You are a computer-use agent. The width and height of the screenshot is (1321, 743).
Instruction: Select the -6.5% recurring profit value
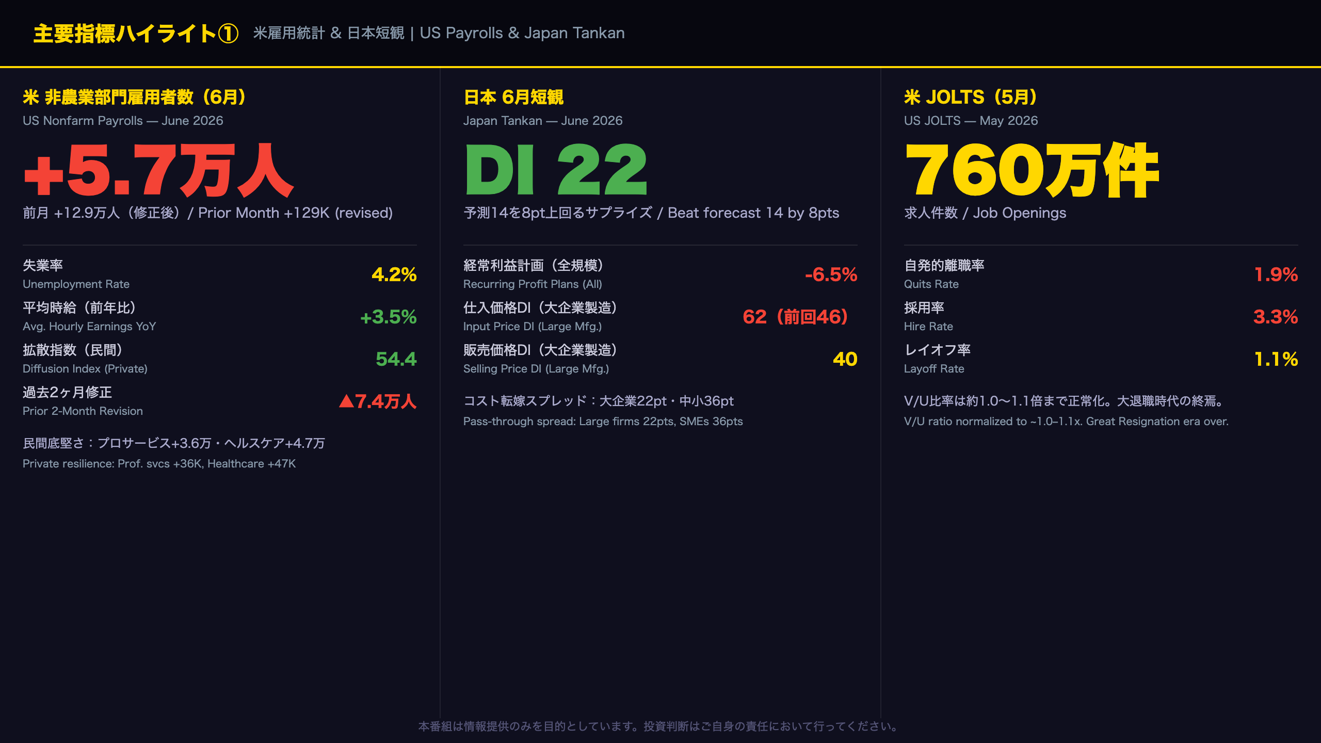point(831,274)
